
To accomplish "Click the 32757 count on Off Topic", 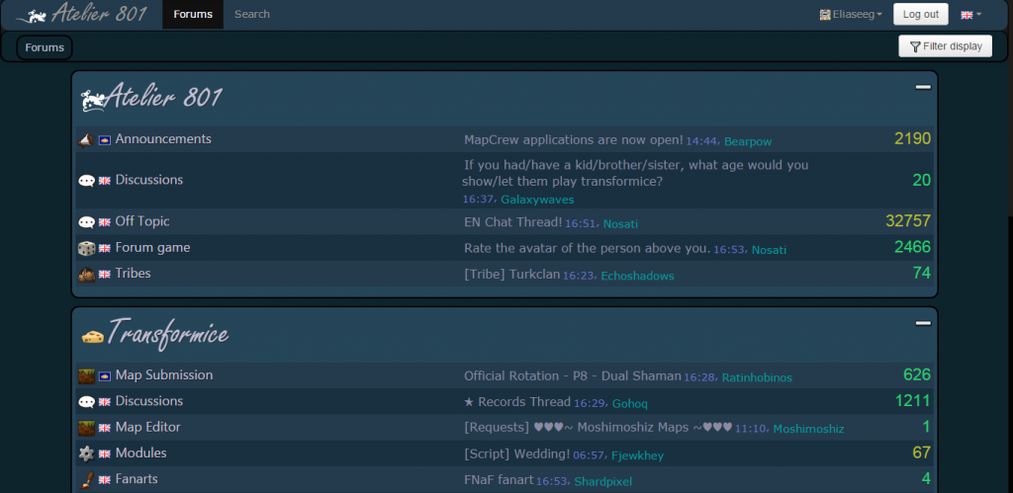I will coord(908,221).
